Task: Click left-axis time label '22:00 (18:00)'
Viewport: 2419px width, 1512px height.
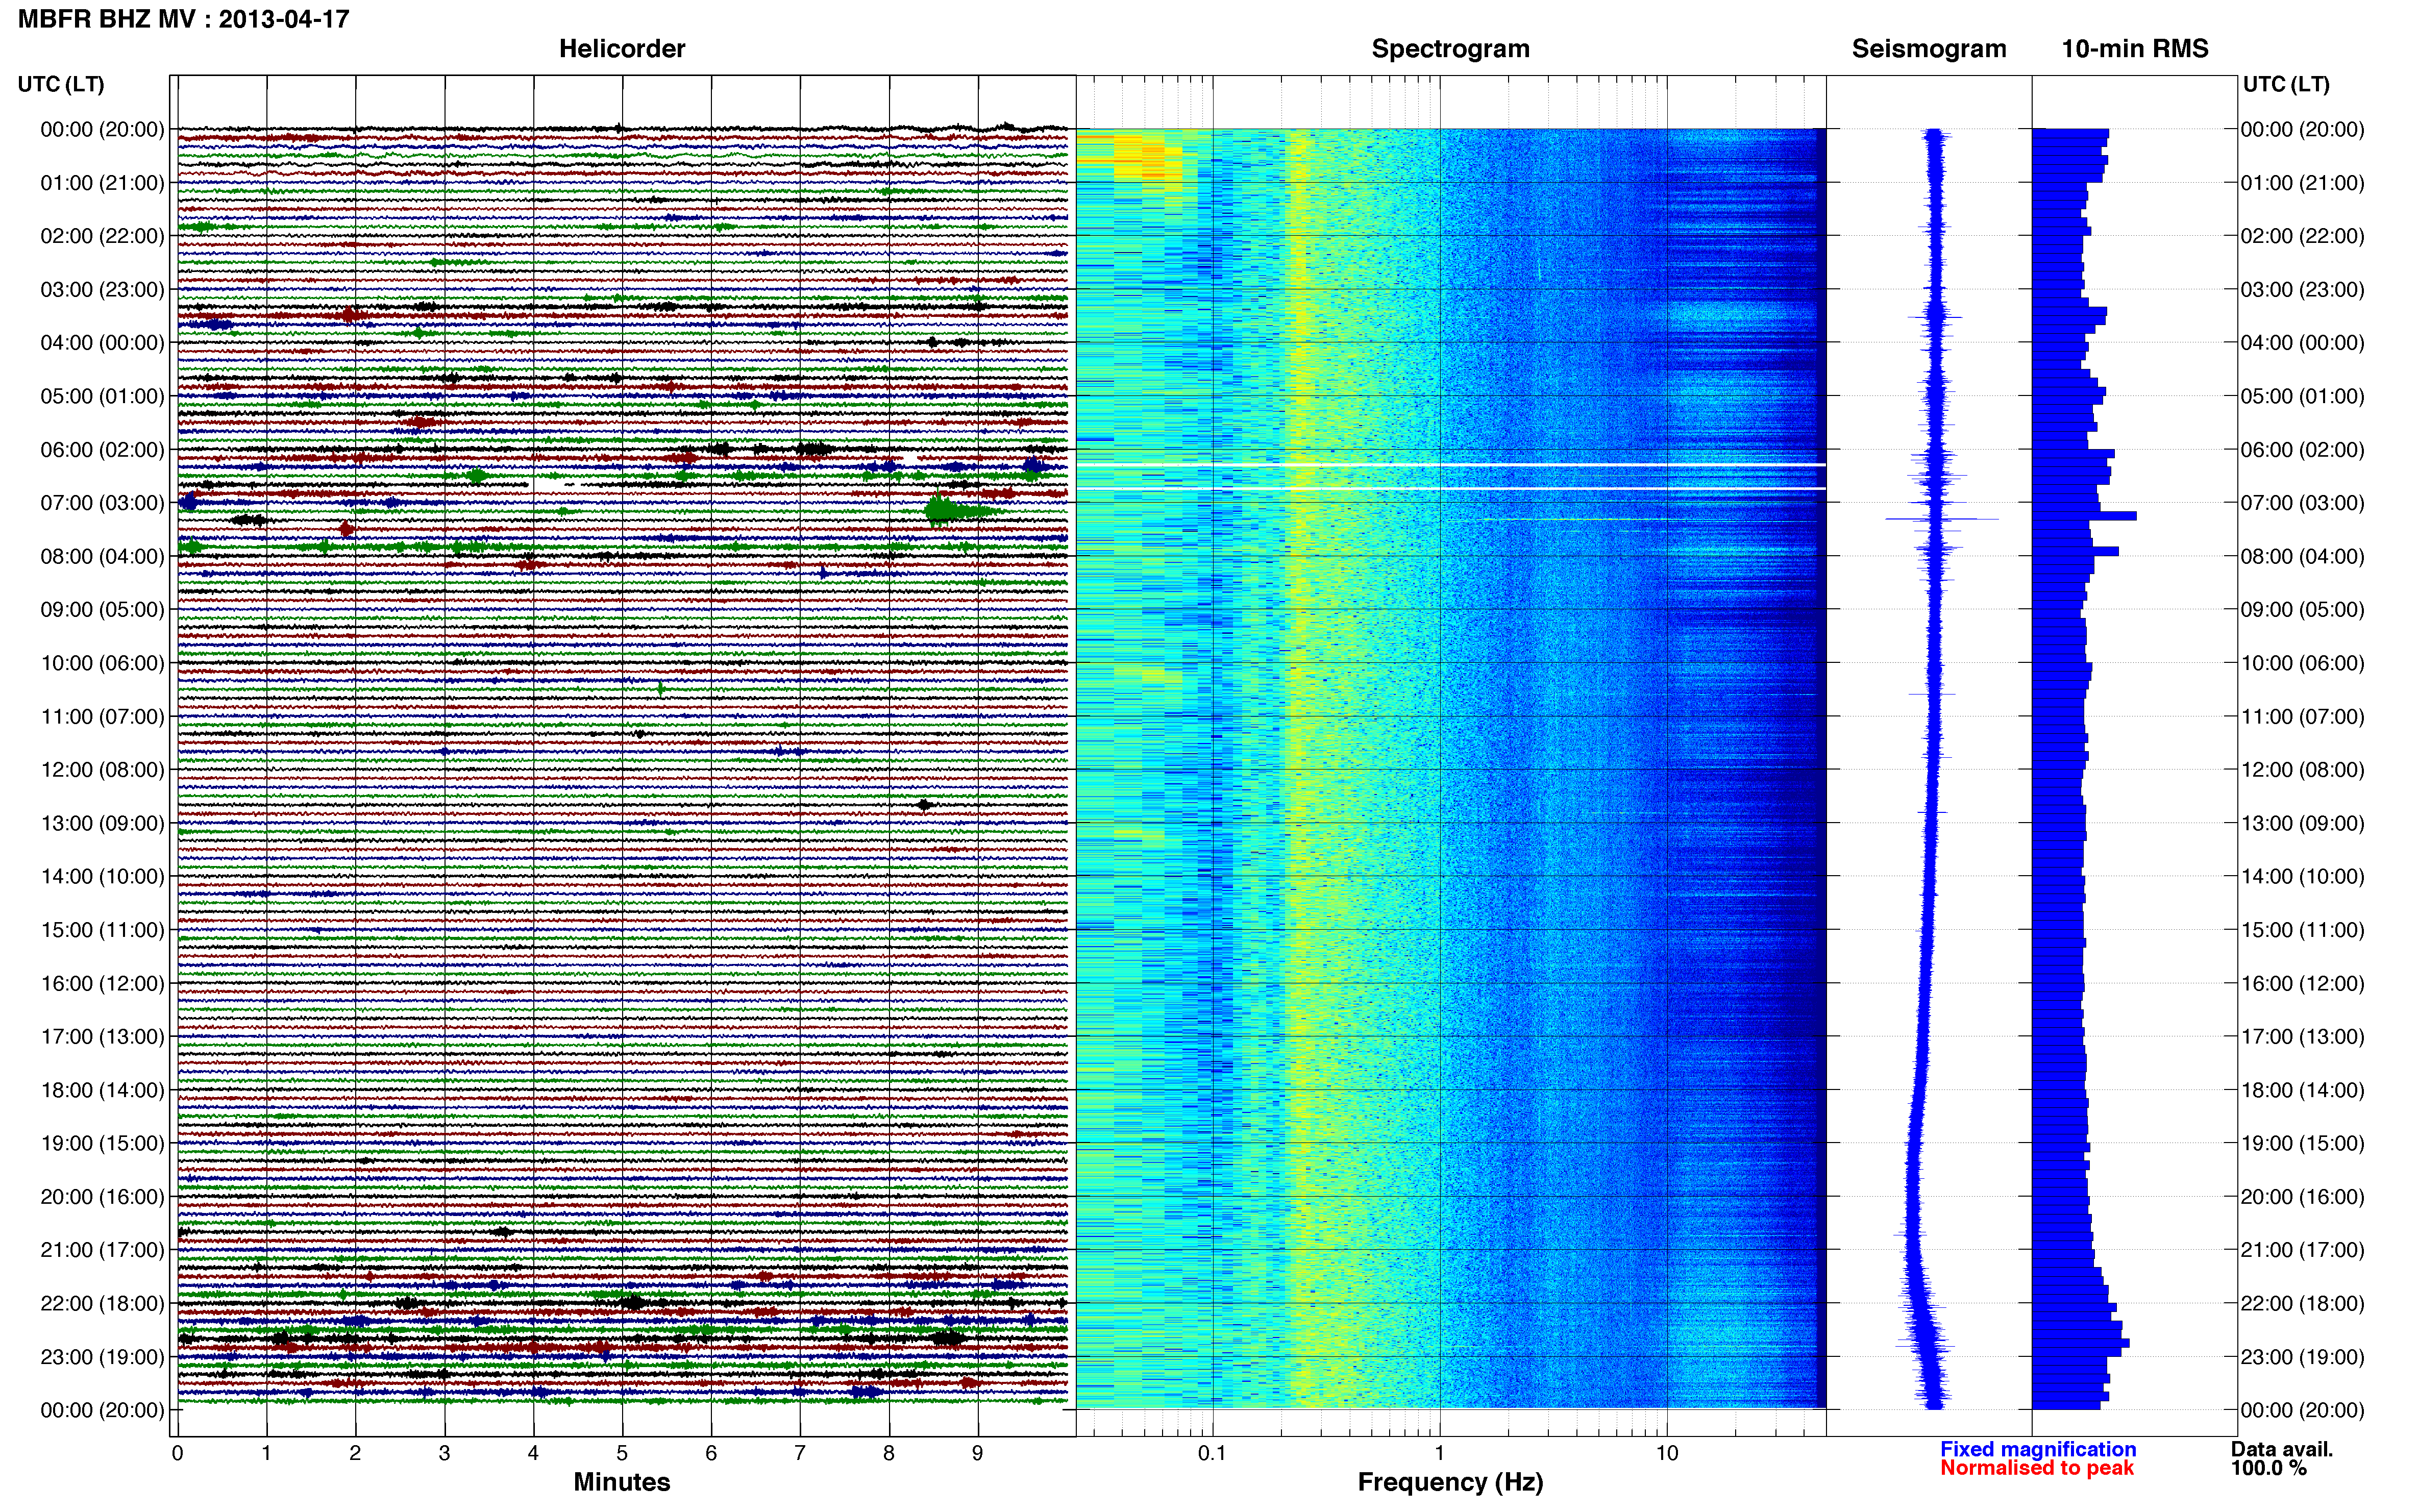Action: point(102,1304)
